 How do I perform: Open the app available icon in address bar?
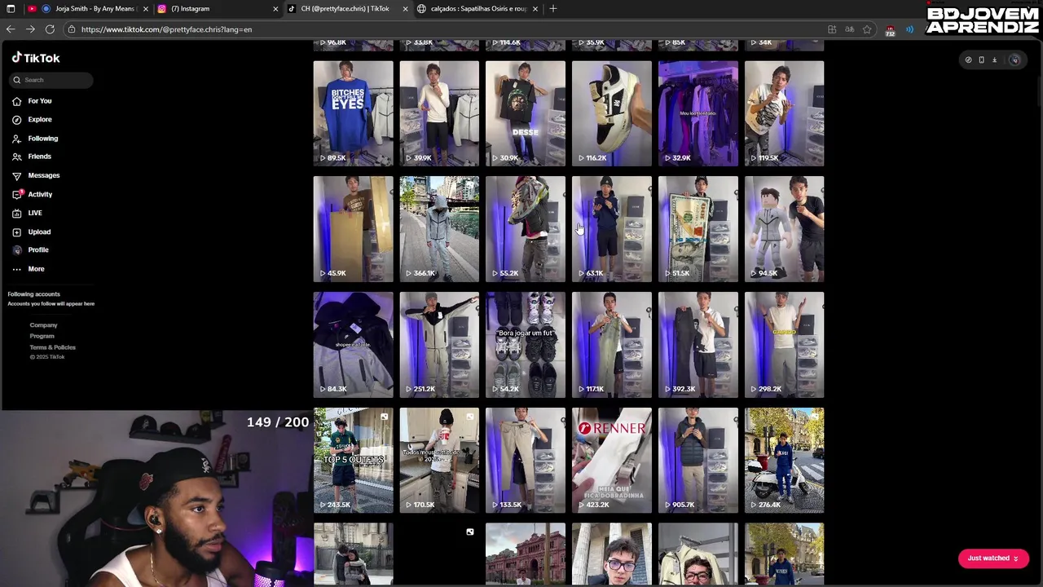coord(832,29)
